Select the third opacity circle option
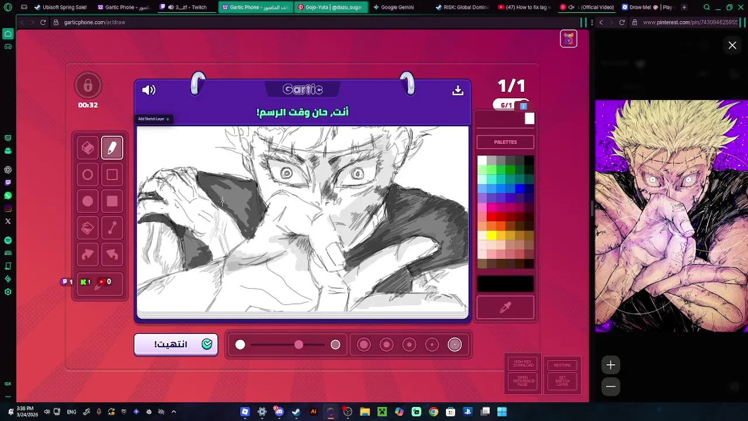Viewport: 748px width, 421px height. pyautogui.click(x=409, y=345)
